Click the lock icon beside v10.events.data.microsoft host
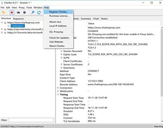163x128 pixels. tap(5, 33)
